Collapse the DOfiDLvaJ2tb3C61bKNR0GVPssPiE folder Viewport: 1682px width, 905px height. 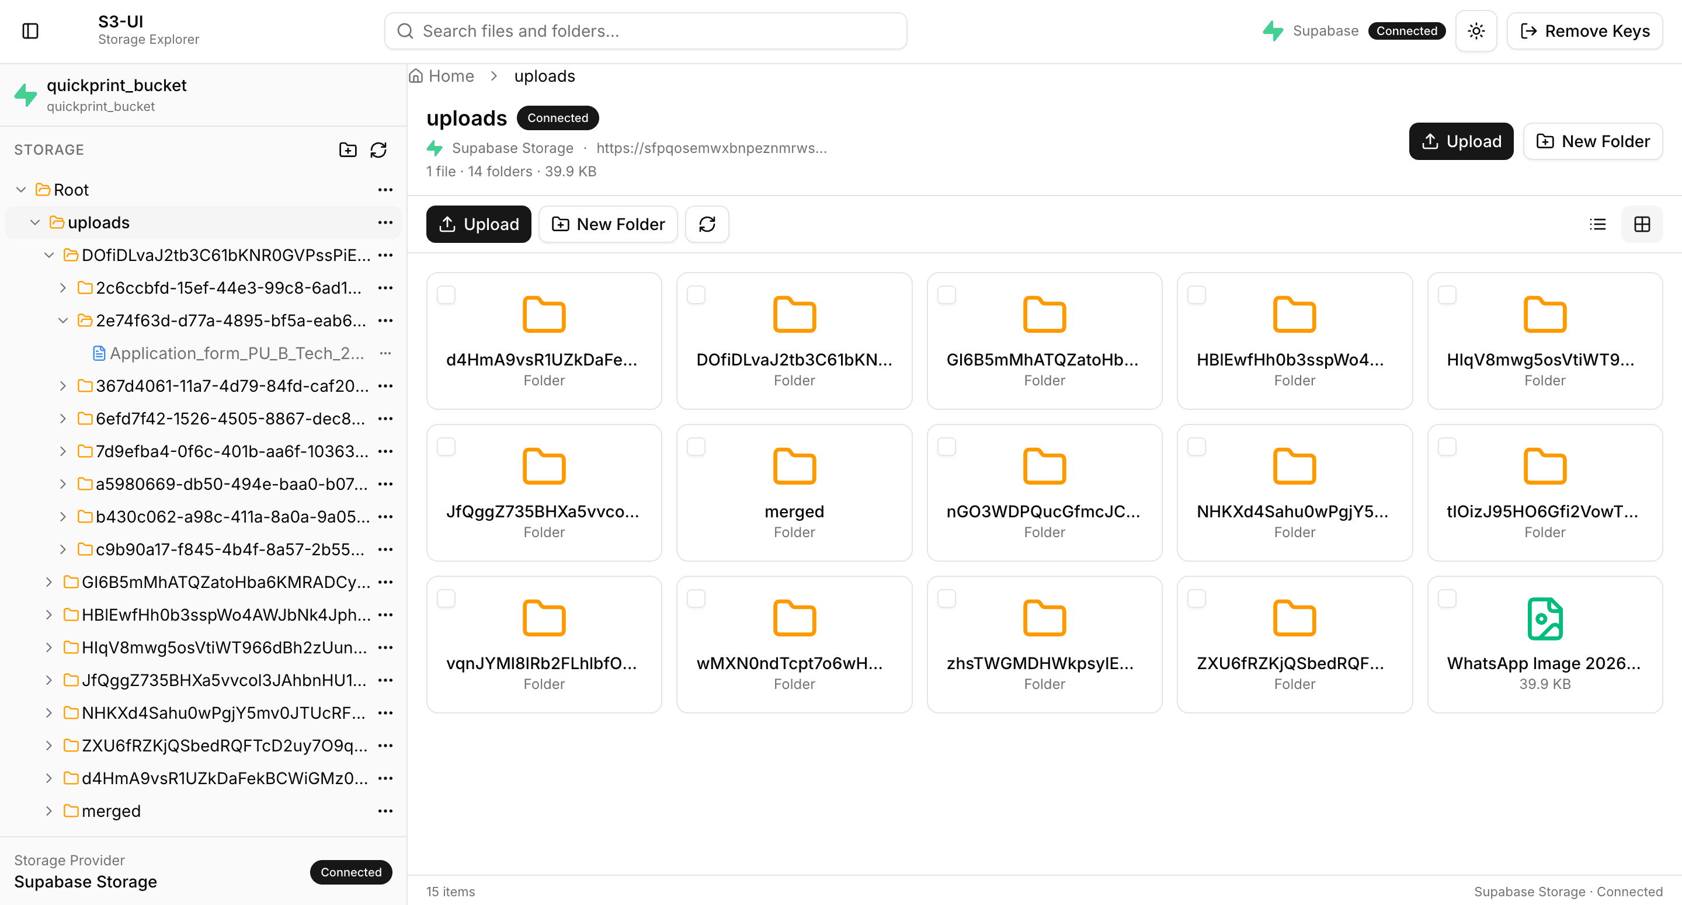(49, 255)
